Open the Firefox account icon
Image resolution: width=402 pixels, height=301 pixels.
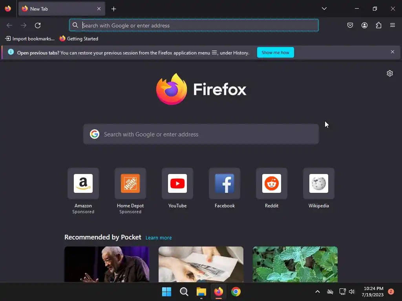(364, 25)
